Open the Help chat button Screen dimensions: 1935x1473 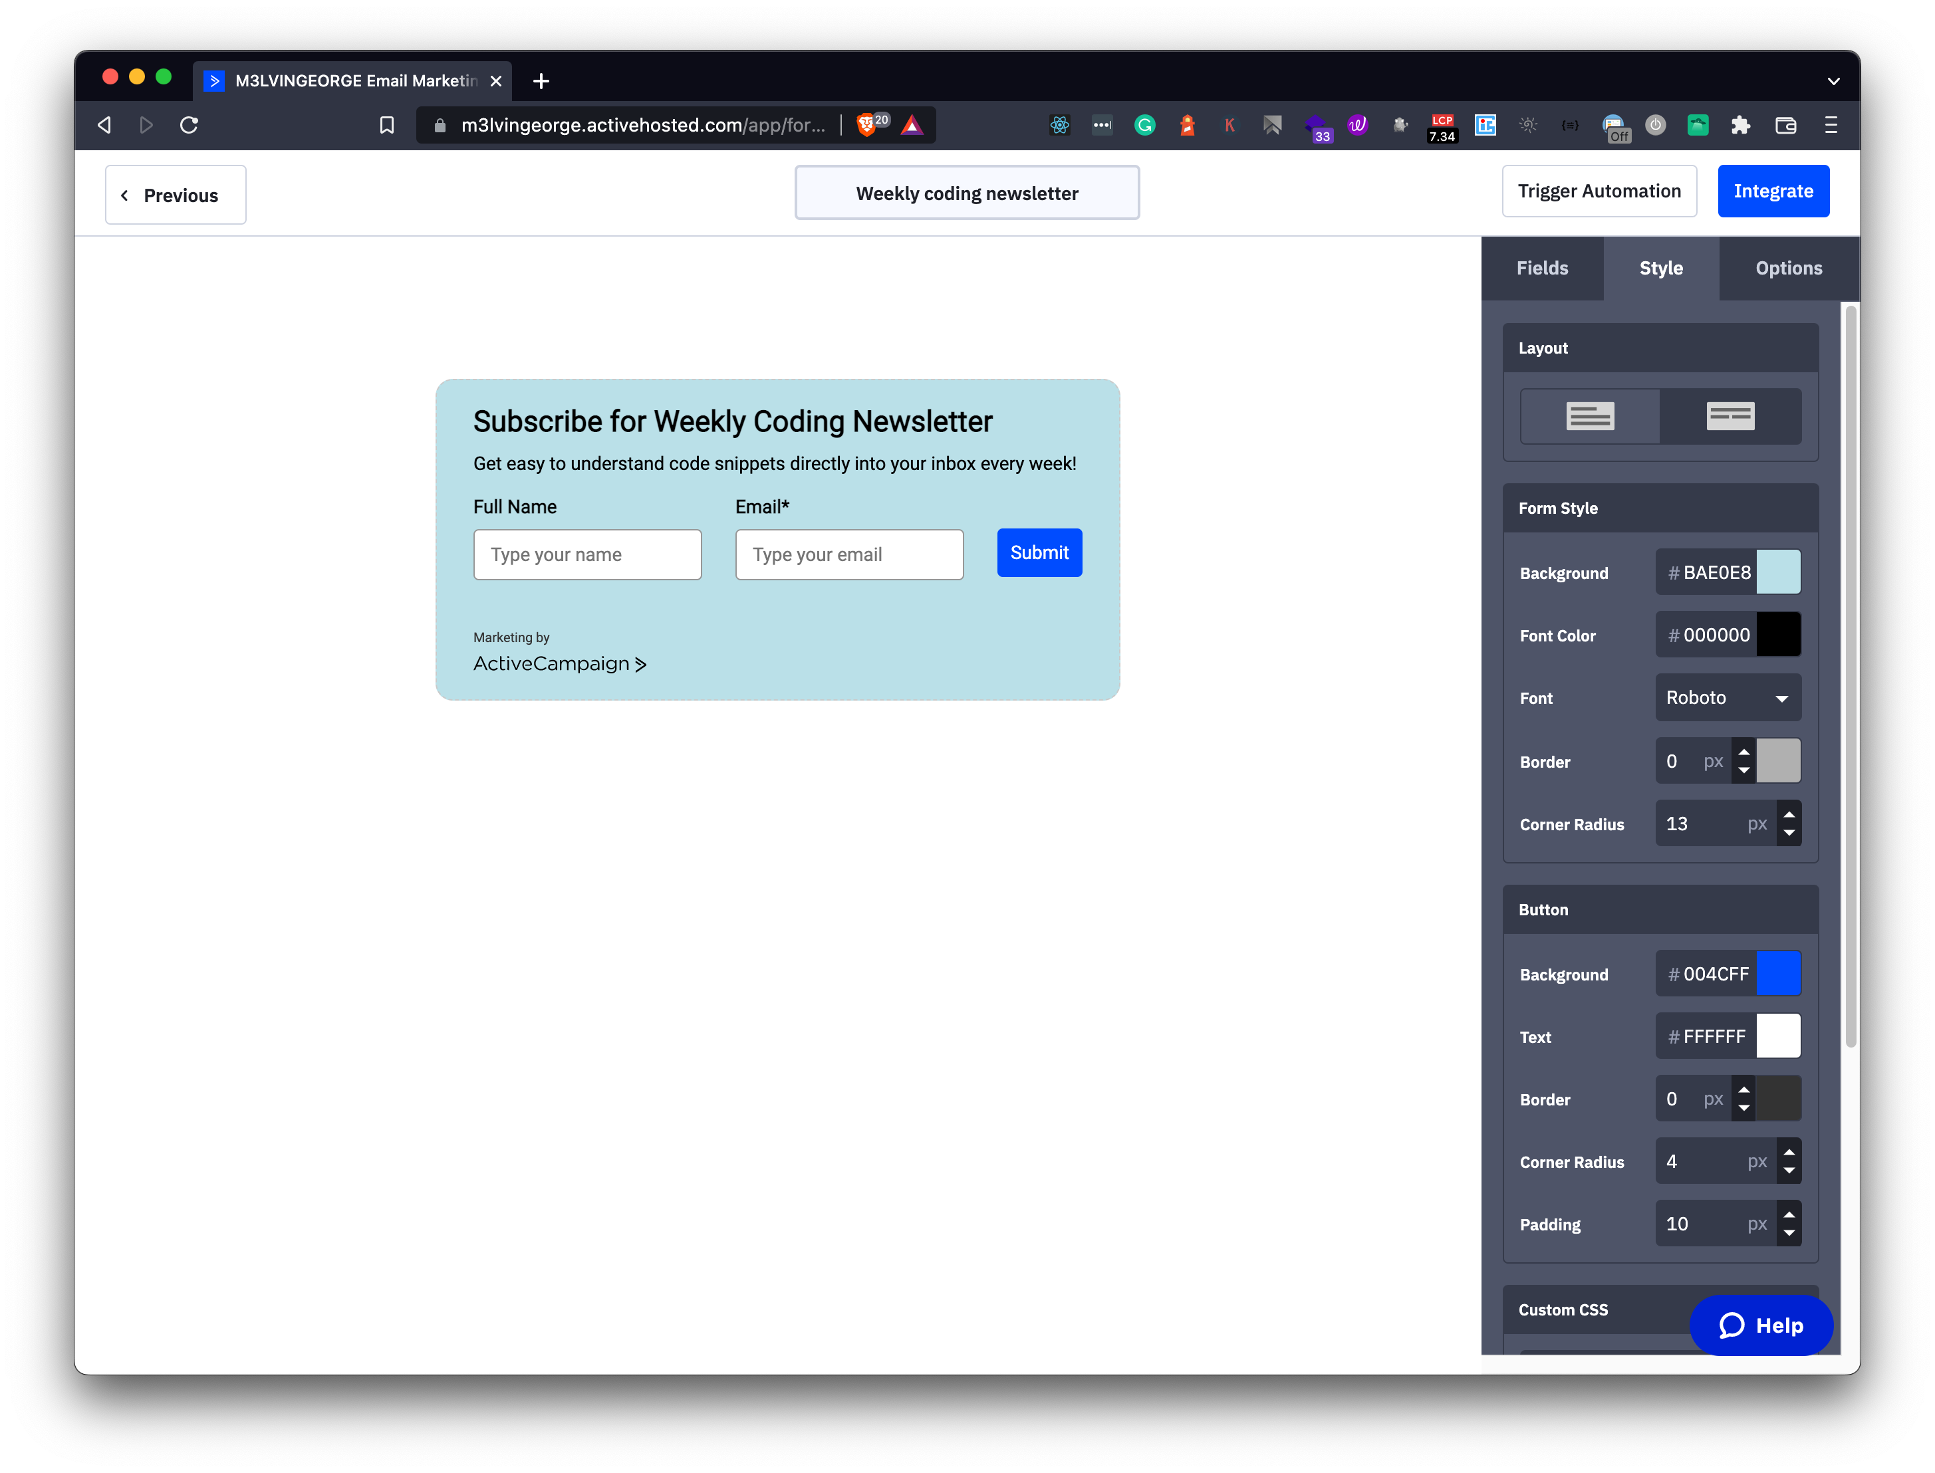tap(1760, 1325)
